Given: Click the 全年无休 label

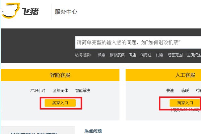Looking at the screenshot, I should tap(60, 90).
